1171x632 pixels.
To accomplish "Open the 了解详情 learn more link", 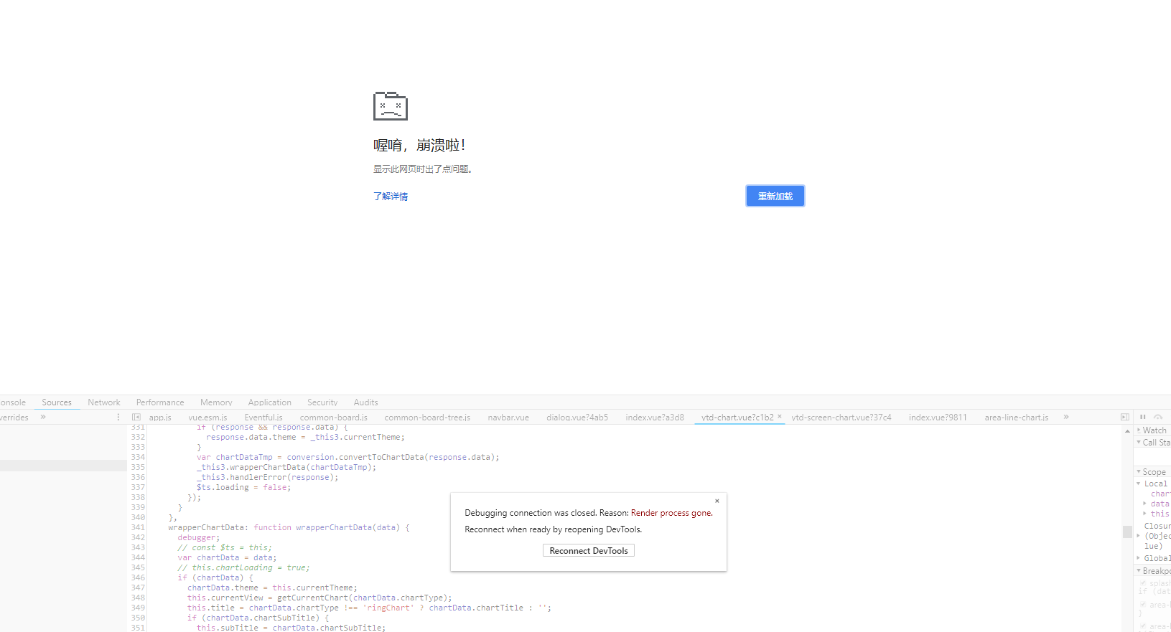I will tap(391, 197).
